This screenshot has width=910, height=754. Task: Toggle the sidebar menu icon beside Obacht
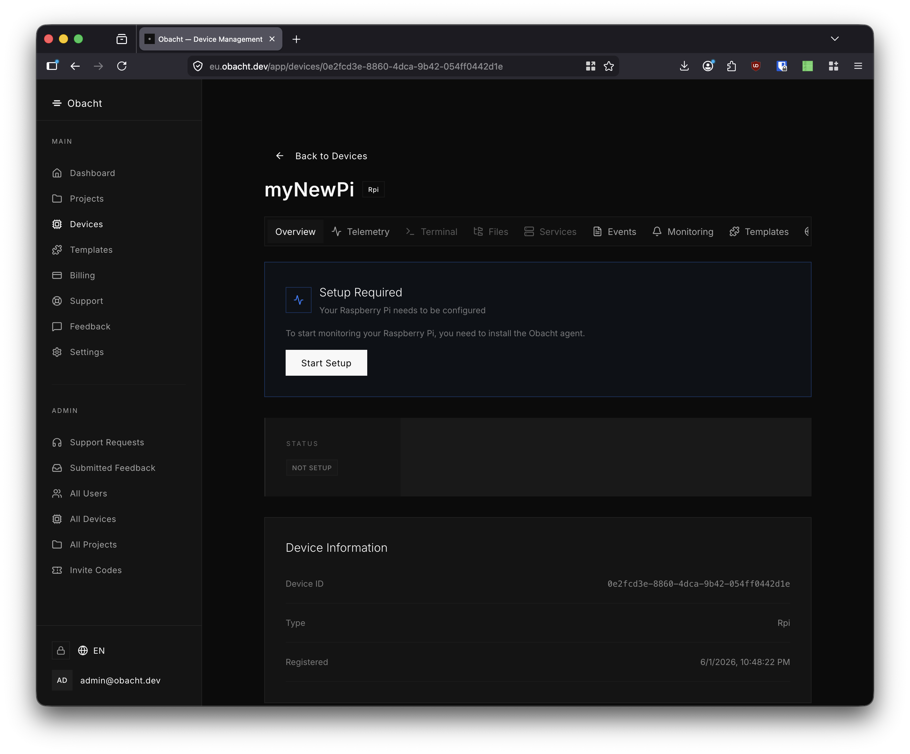click(57, 103)
